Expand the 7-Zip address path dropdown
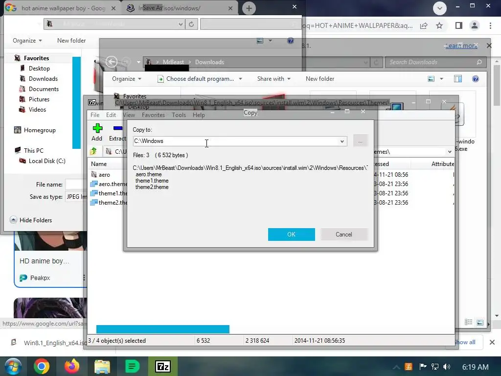The width and height of the screenshot is (501, 376). [450, 152]
